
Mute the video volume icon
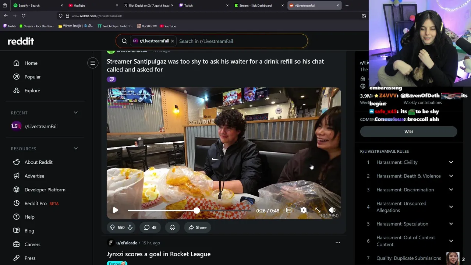(332, 210)
